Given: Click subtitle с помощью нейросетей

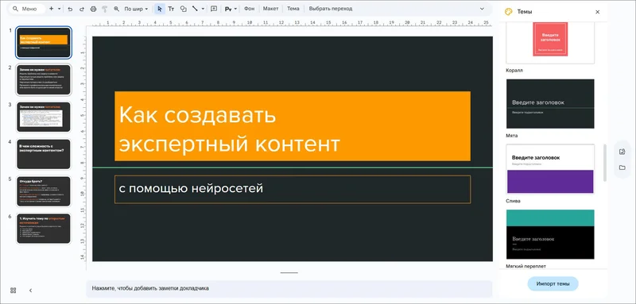Looking at the screenshot, I should pos(293,189).
